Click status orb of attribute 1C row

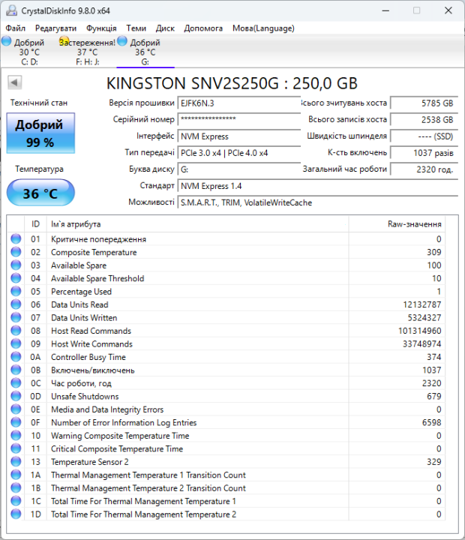click(16, 500)
